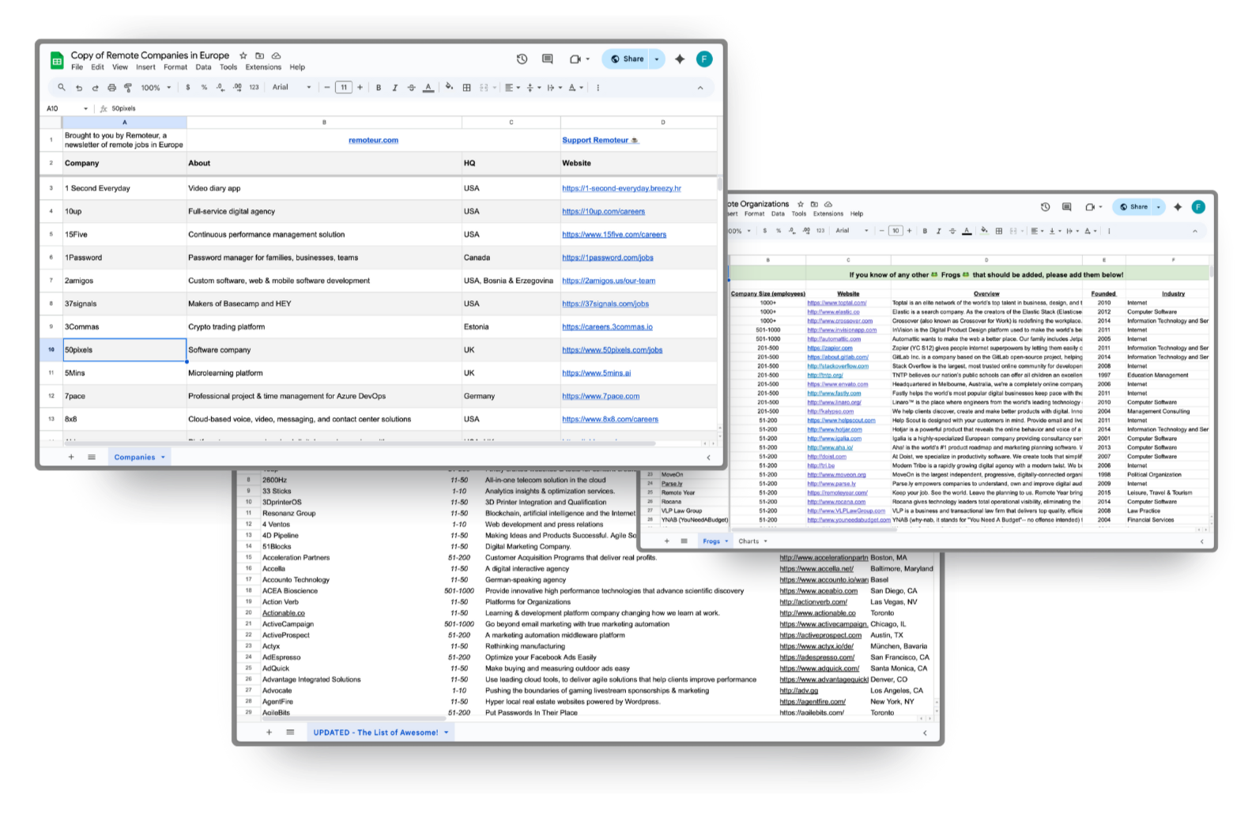Click undo arrow in Remote Companies toolbar

(78, 88)
